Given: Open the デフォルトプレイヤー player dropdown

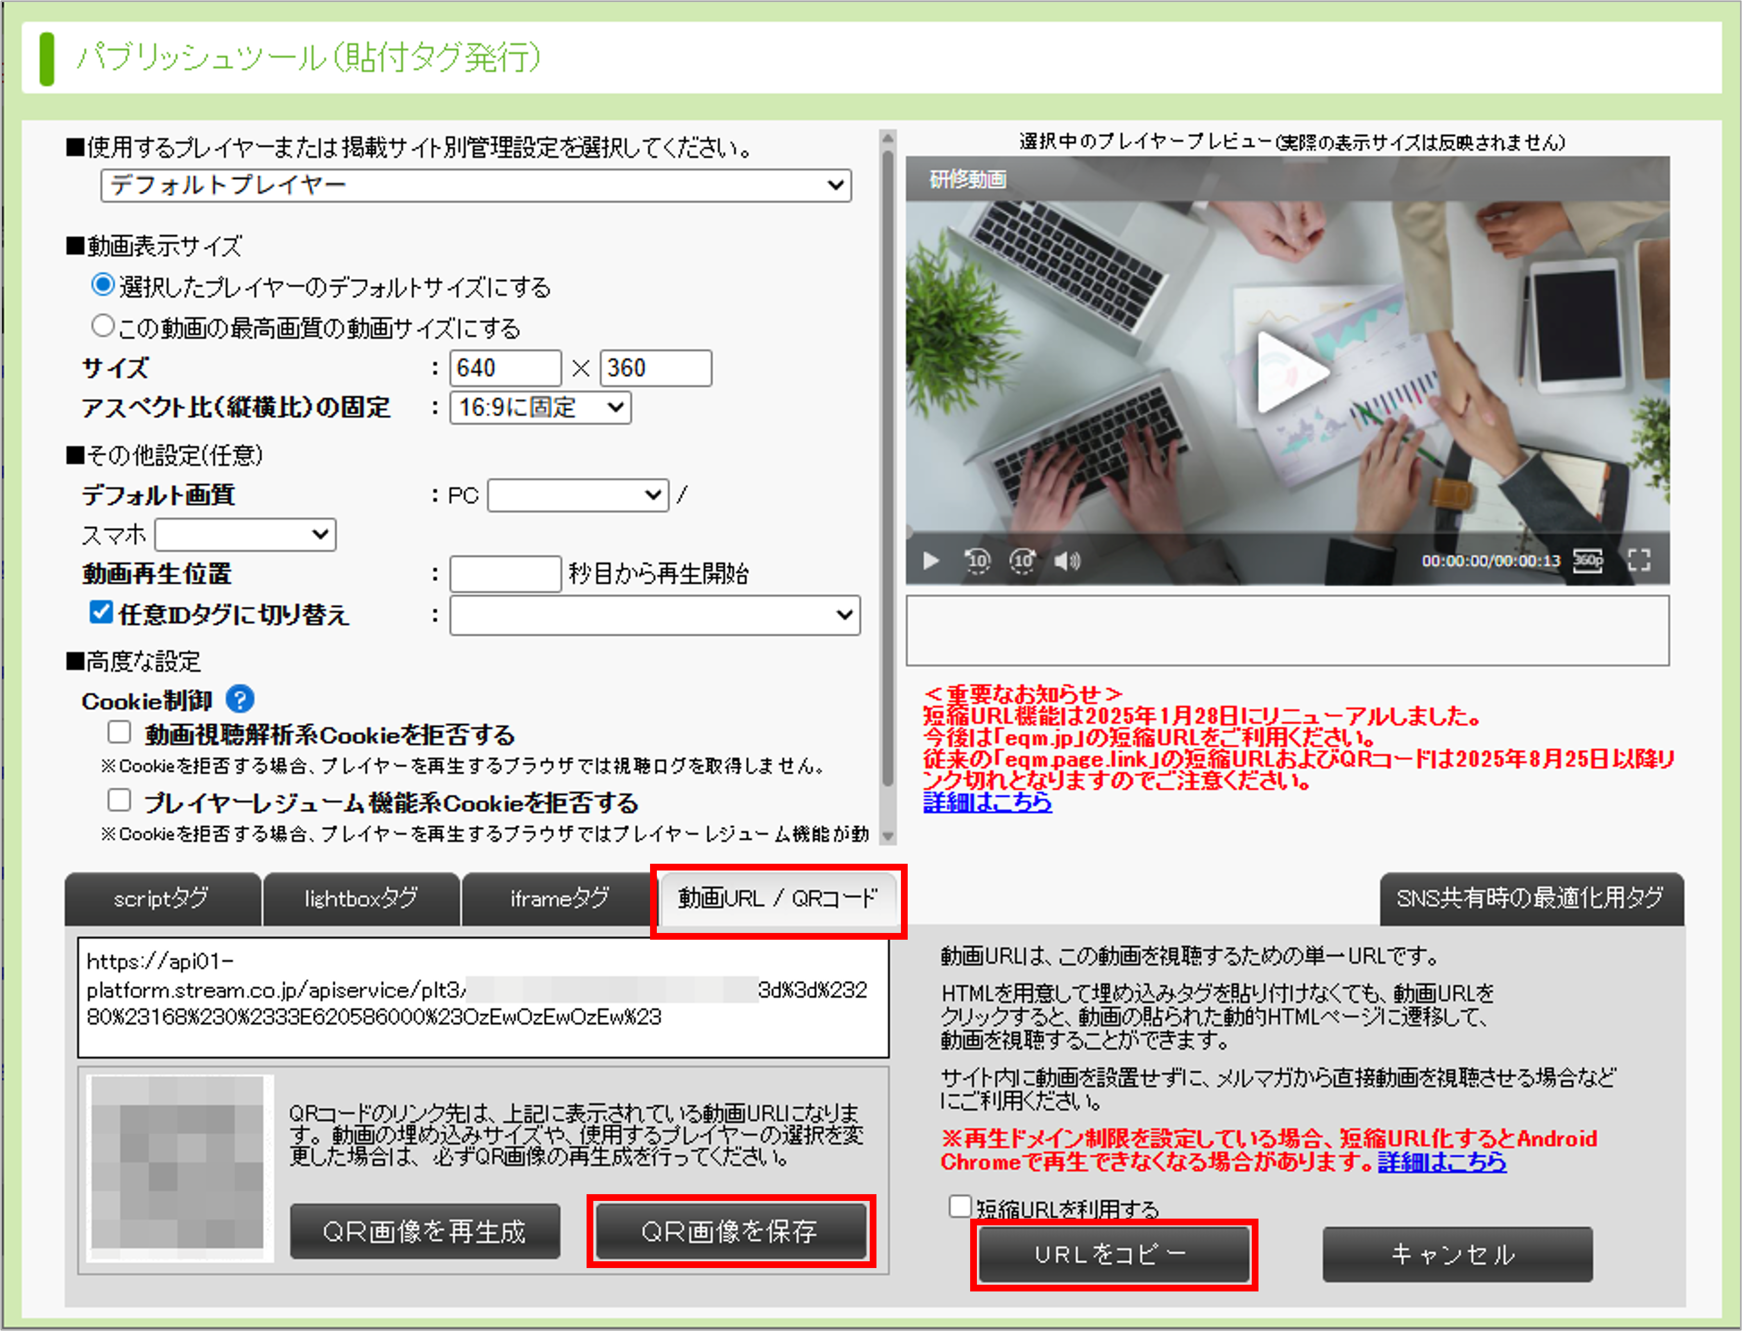Looking at the screenshot, I should [x=476, y=185].
